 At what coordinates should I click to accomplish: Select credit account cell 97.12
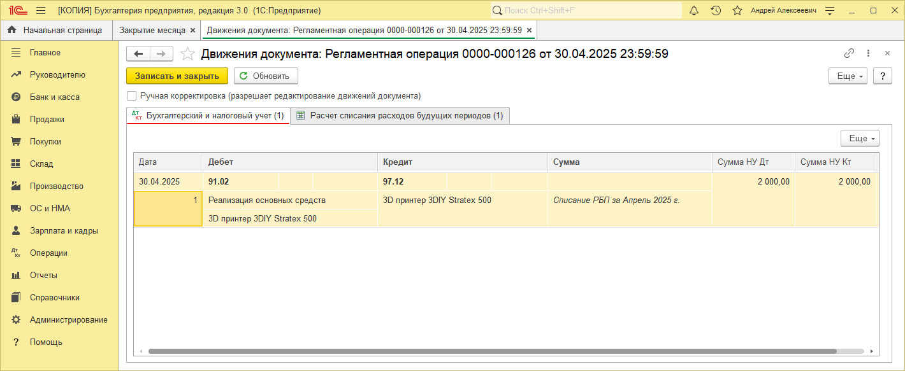click(412, 181)
